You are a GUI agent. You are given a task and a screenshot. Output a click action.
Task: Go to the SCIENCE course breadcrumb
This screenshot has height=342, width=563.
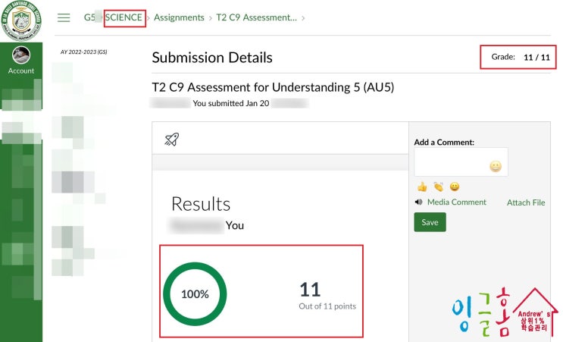124,17
